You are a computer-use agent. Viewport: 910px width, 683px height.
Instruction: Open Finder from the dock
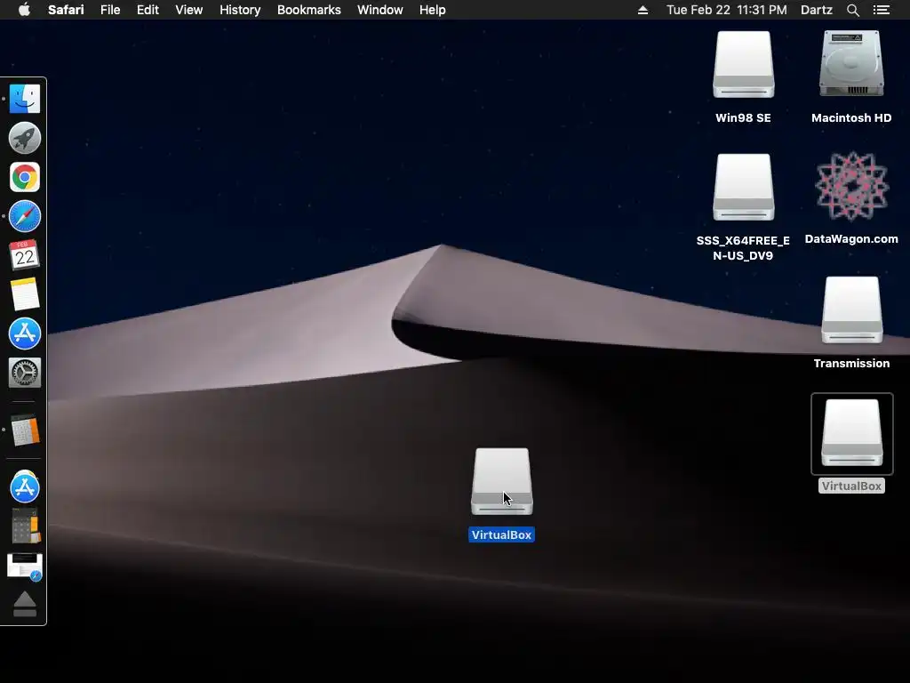(x=24, y=99)
